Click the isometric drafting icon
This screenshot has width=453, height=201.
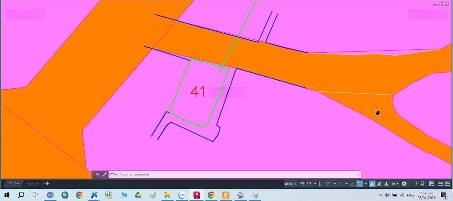point(341,184)
